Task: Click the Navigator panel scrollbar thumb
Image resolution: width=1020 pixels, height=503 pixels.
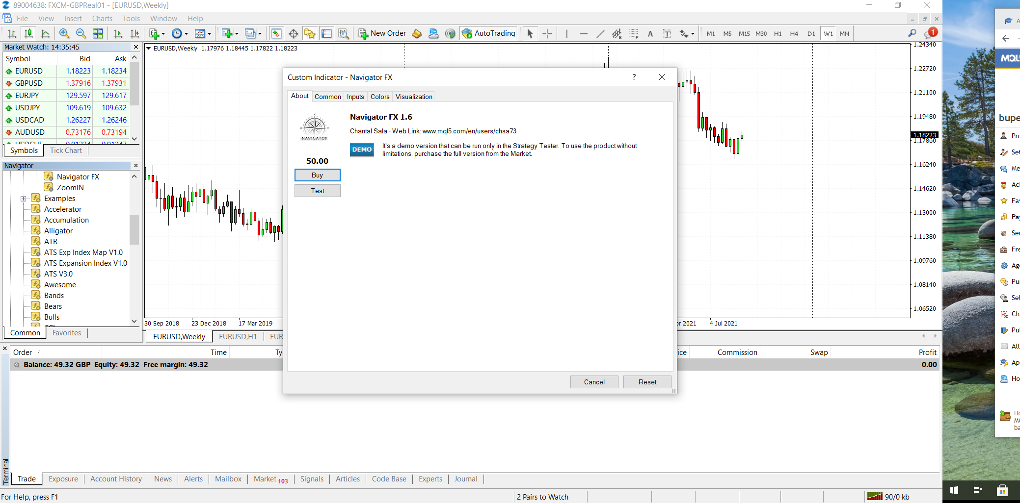Action: [134, 229]
